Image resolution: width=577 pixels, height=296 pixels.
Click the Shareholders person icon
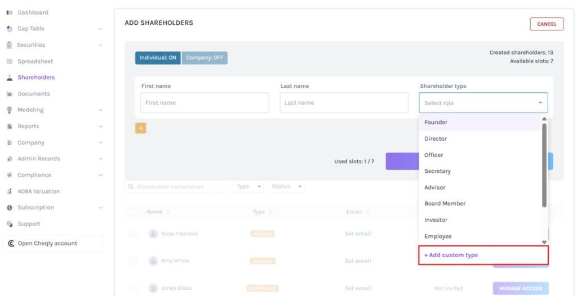[10, 78]
